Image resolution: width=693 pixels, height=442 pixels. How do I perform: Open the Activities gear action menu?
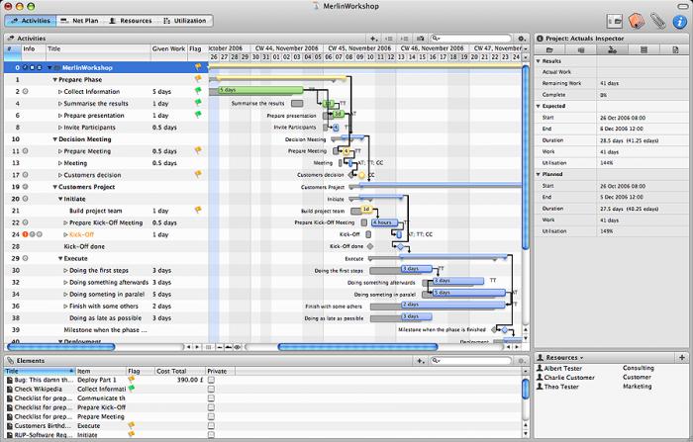(522, 39)
